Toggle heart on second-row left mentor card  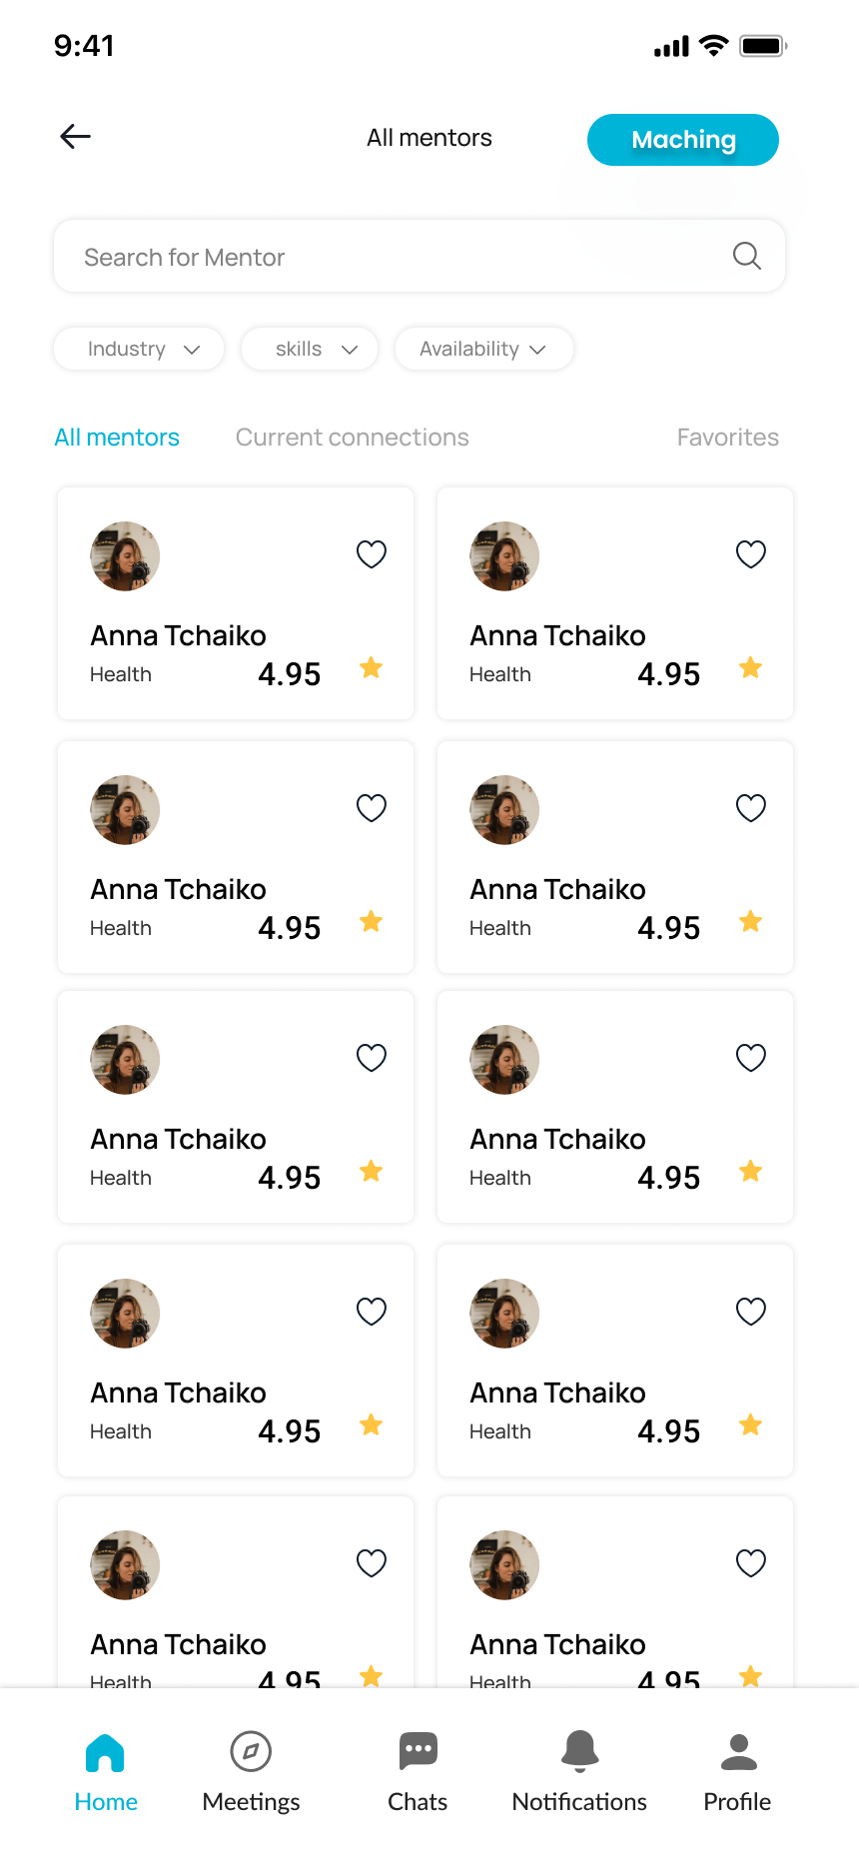click(x=372, y=808)
